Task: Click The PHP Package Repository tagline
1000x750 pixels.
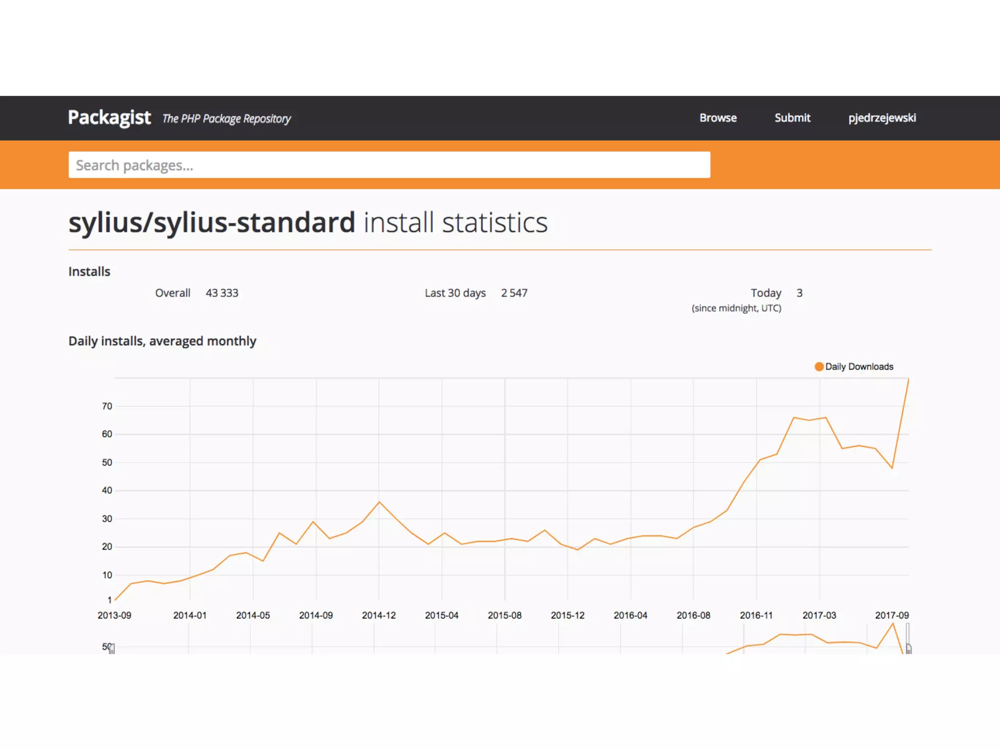Action: (x=227, y=119)
